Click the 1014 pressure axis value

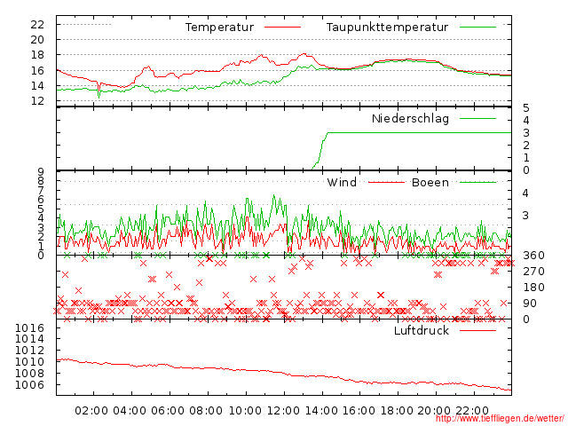pyautogui.click(x=29, y=339)
